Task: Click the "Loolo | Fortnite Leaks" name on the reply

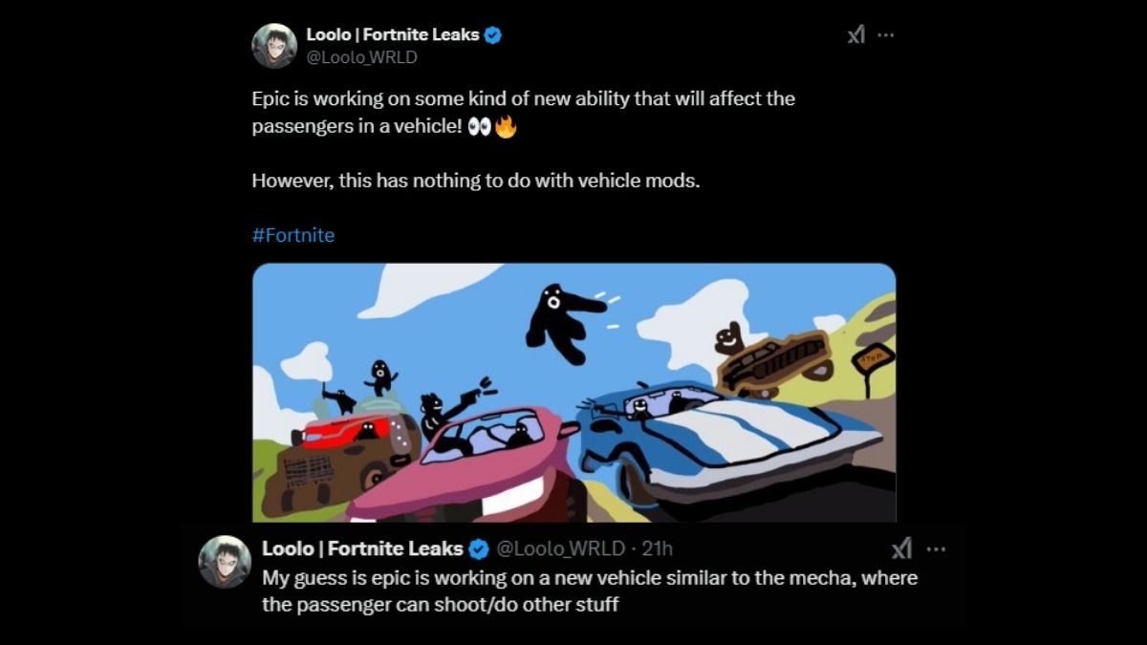Action: pos(362,548)
